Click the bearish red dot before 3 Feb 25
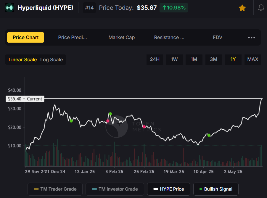The width and height of the screenshot is (267, 198). click(x=108, y=121)
